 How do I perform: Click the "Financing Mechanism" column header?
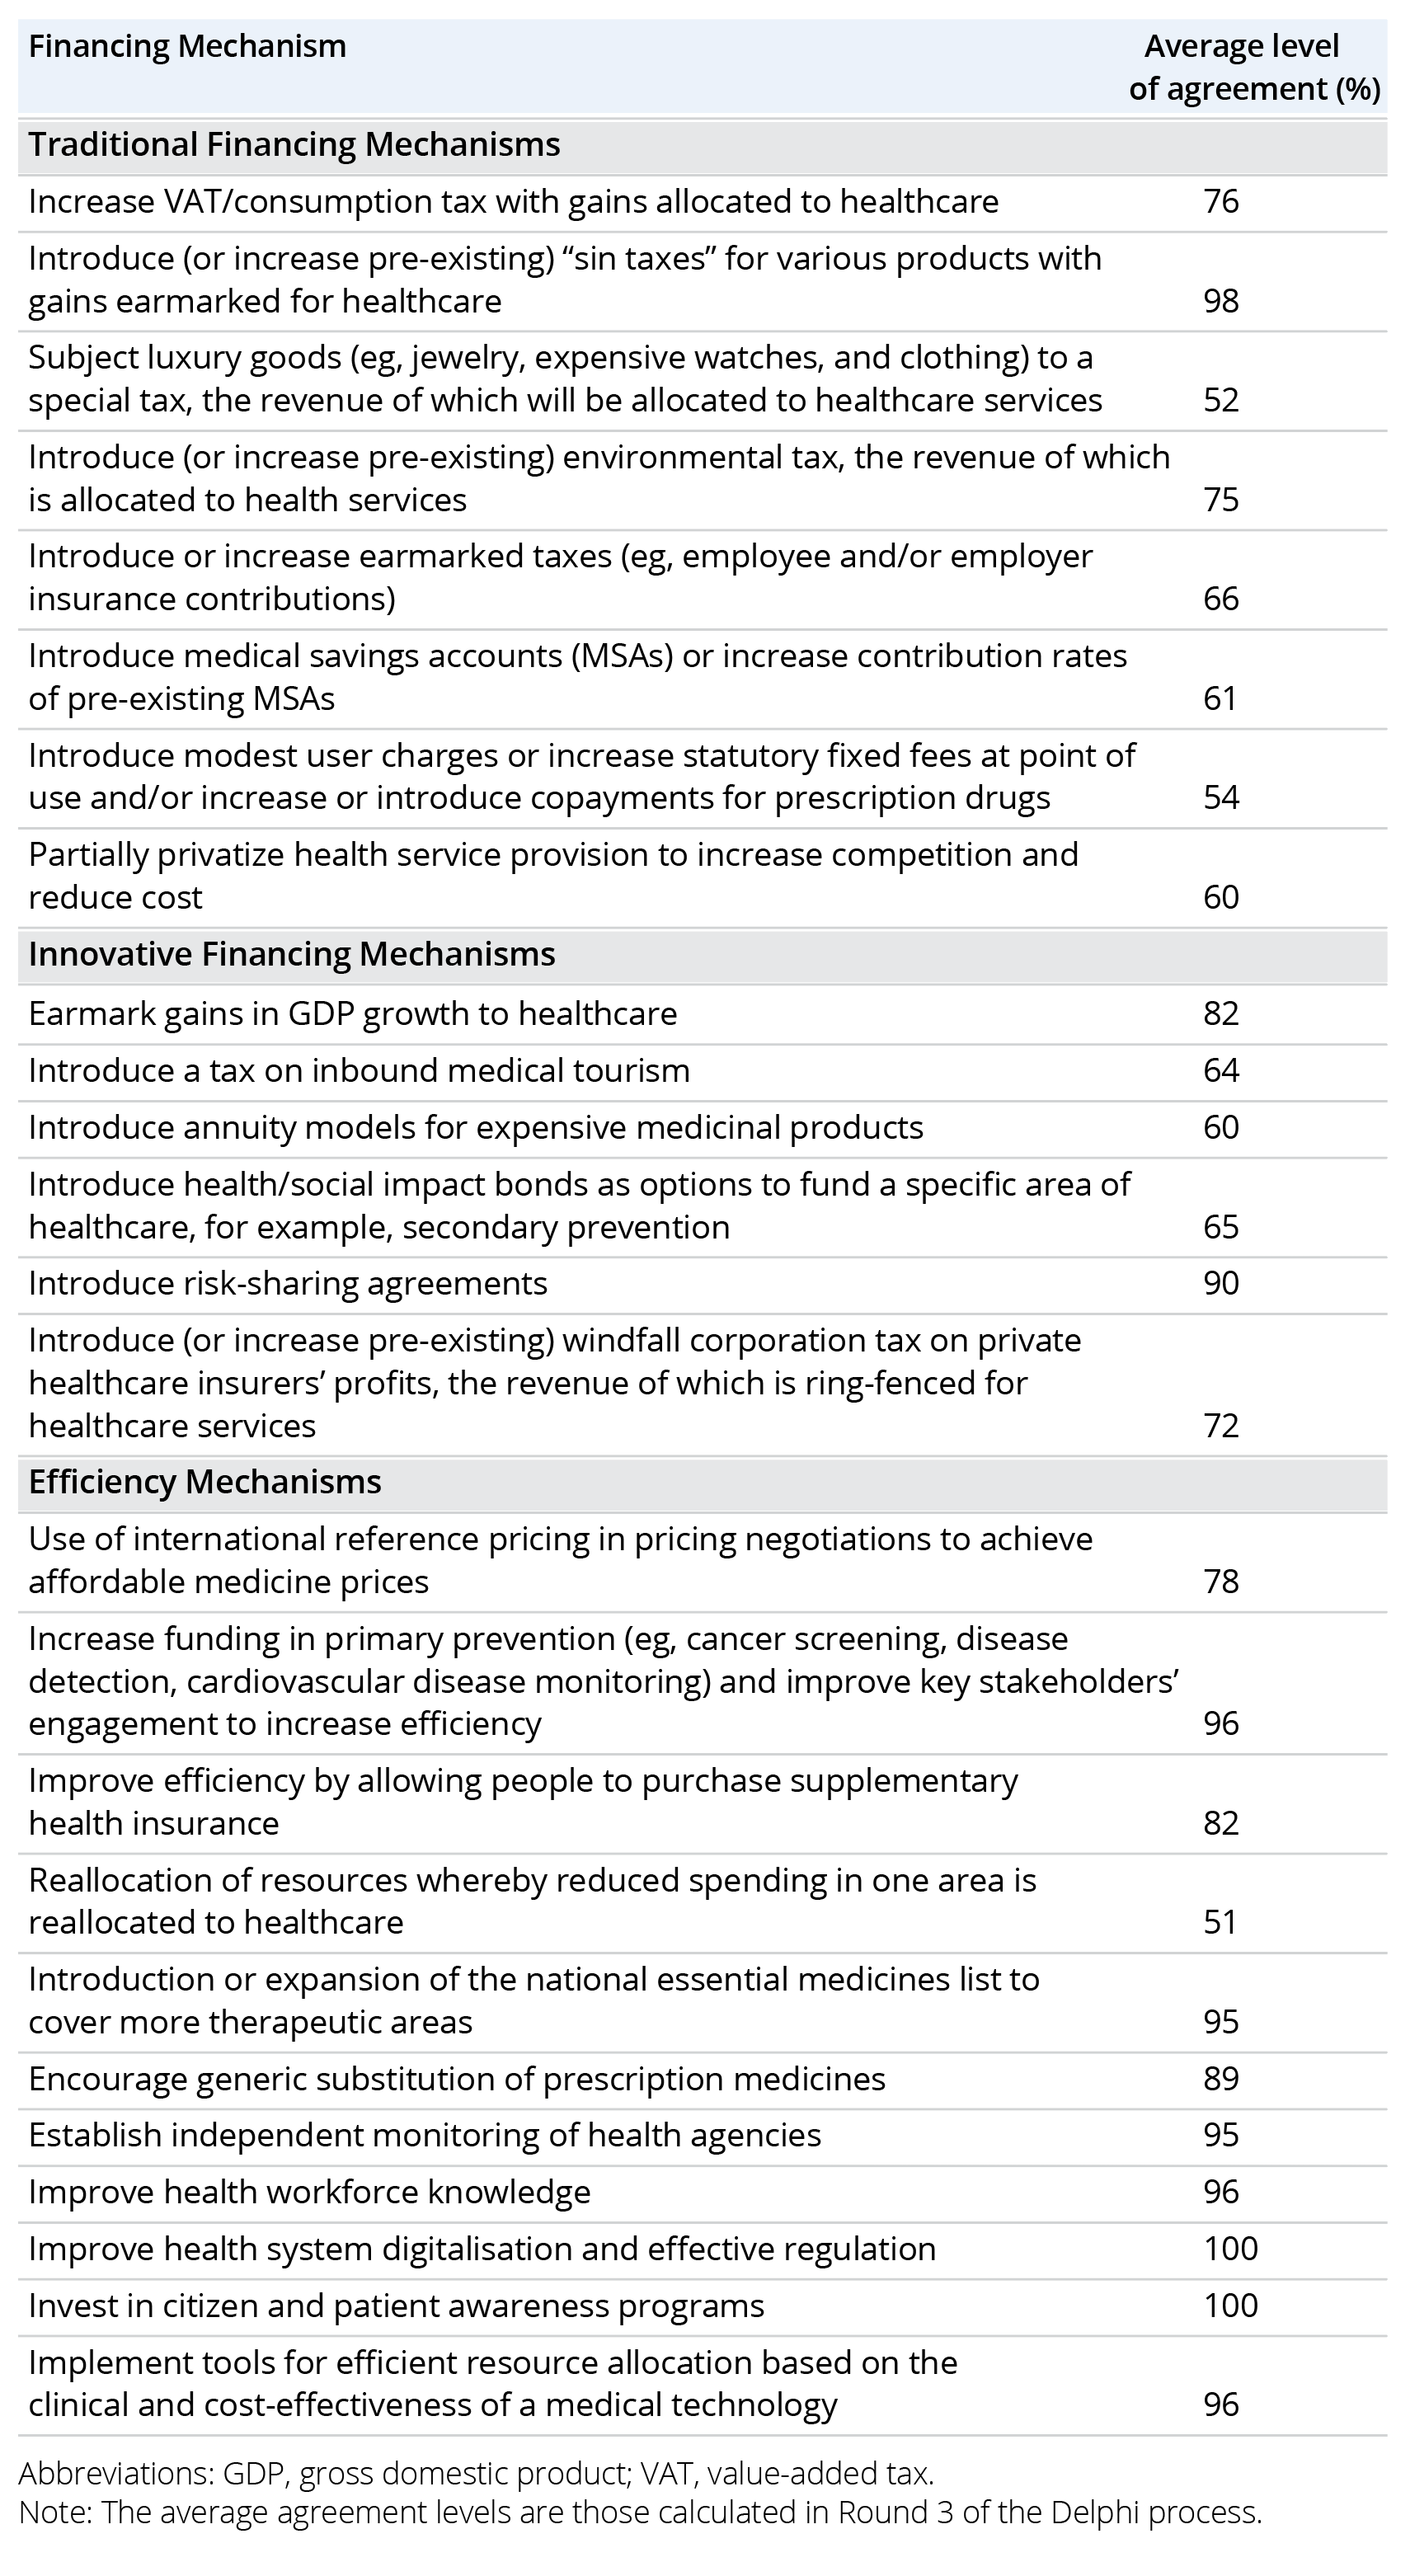[x=187, y=47]
